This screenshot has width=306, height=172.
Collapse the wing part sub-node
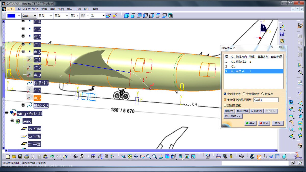12,121
